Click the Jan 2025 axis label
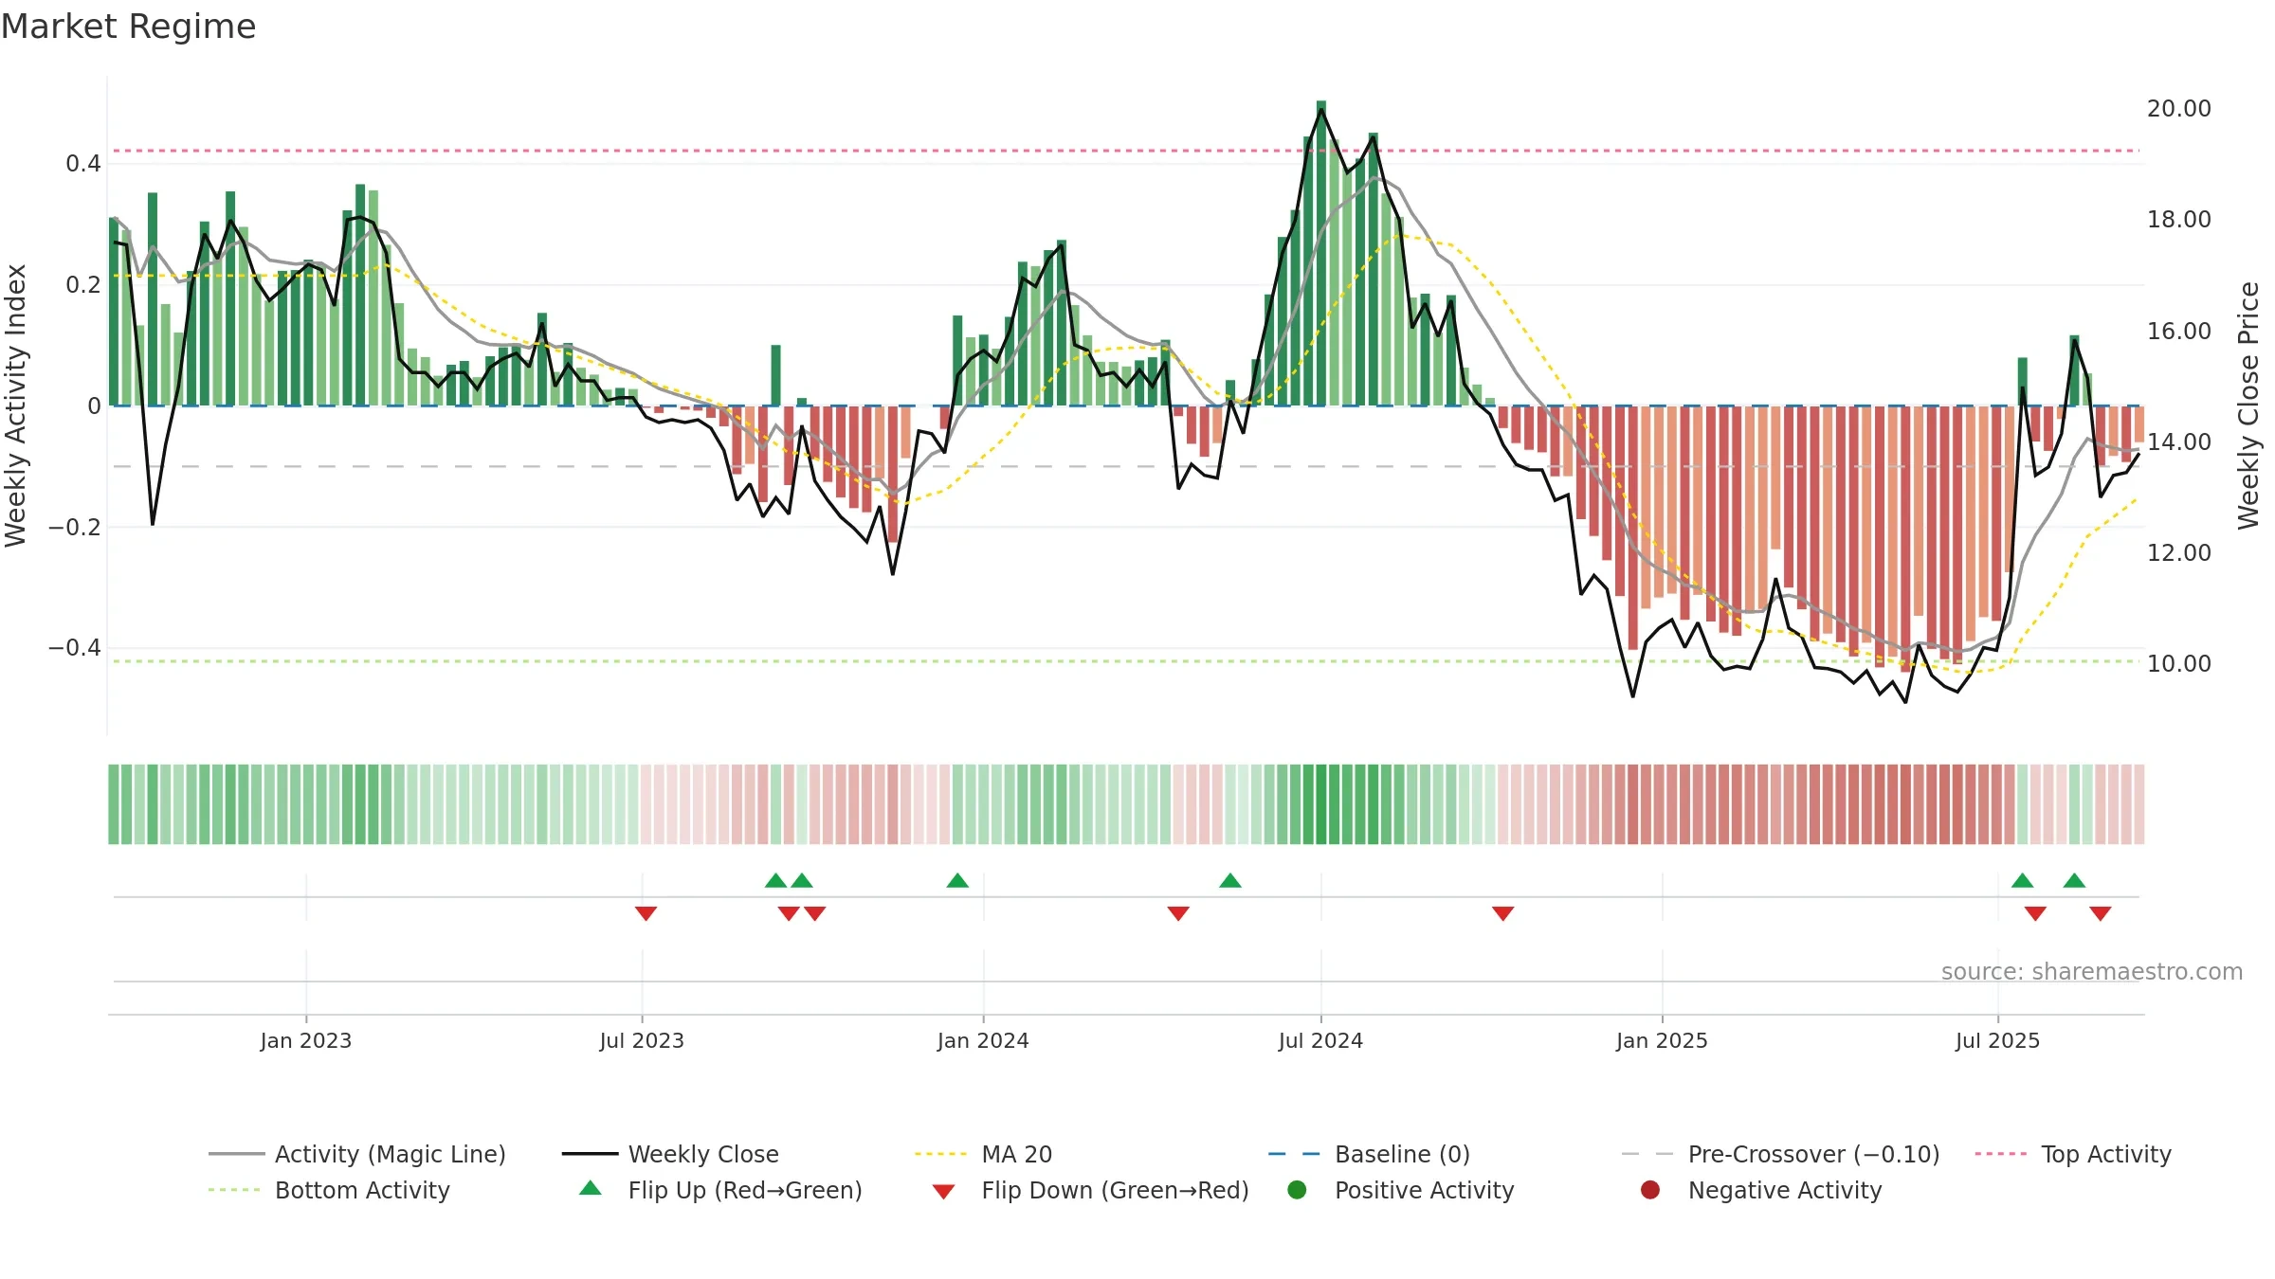The height and width of the screenshot is (1279, 2275). coord(1662,1040)
